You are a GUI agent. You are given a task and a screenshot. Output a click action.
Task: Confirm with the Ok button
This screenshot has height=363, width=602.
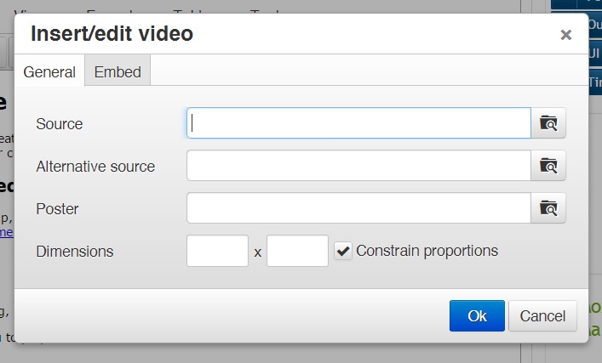point(477,316)
